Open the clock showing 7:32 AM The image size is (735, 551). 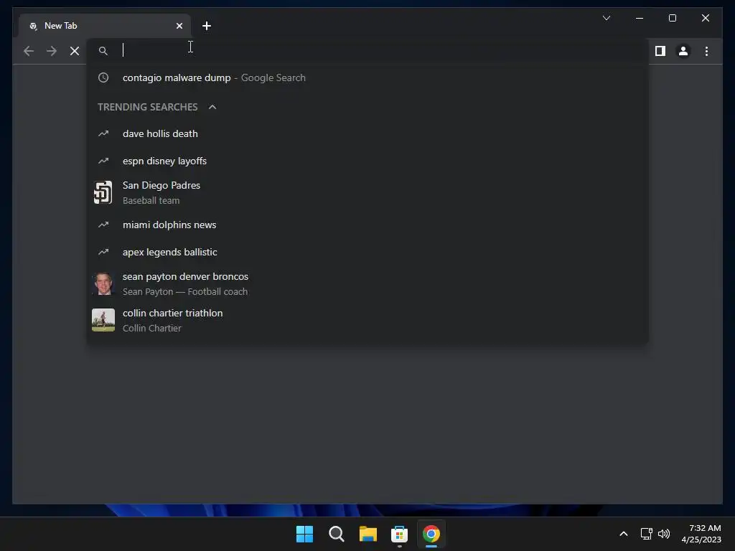click(701, 534)
